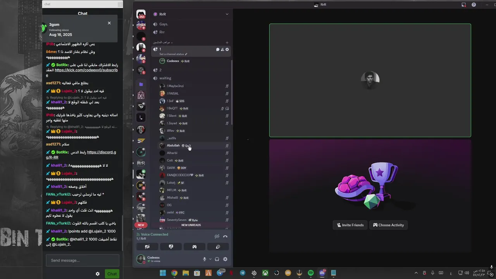Deafen audio with the headphones icon
The height and width of the screenshot is (279, 496).
point(217,259)
